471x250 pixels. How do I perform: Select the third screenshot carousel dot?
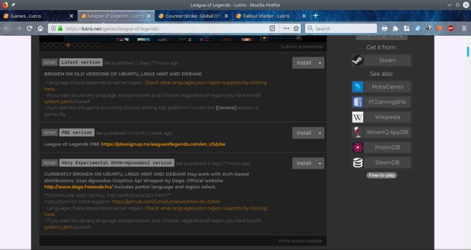57,45
